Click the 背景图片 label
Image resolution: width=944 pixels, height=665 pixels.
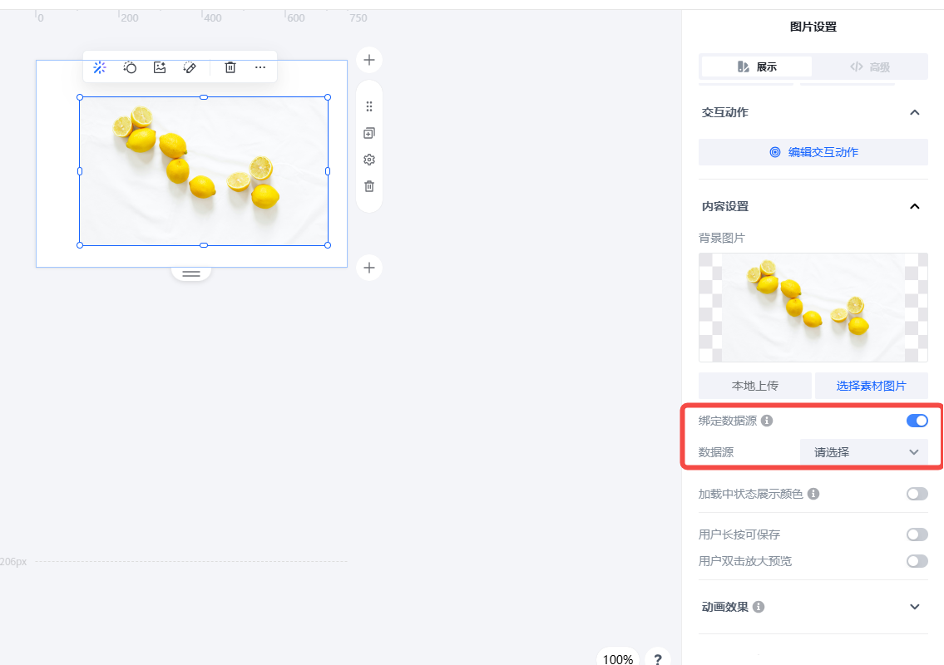pos(721,238)
